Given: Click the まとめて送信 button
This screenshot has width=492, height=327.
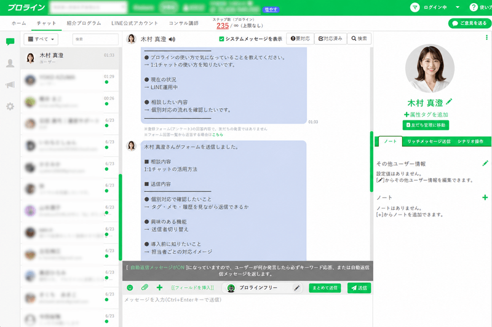Looking at the screenshot, I should tap(325, 288).
